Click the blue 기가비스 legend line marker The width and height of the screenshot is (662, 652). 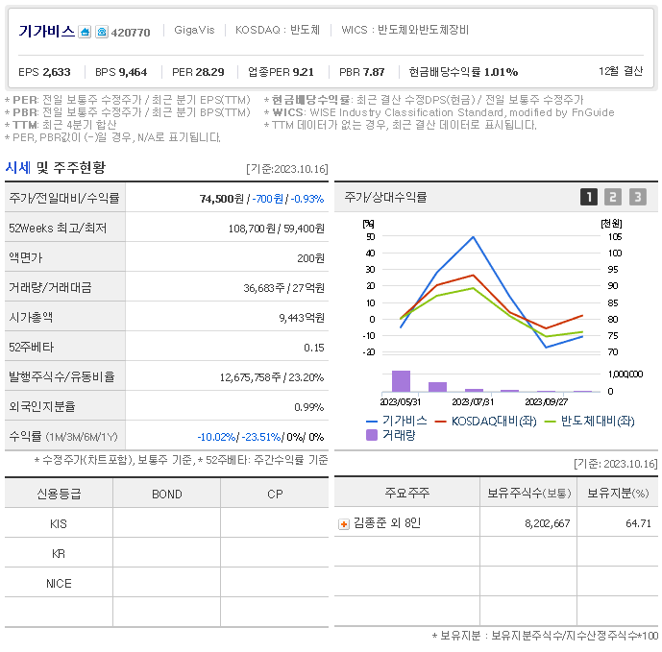372,422
